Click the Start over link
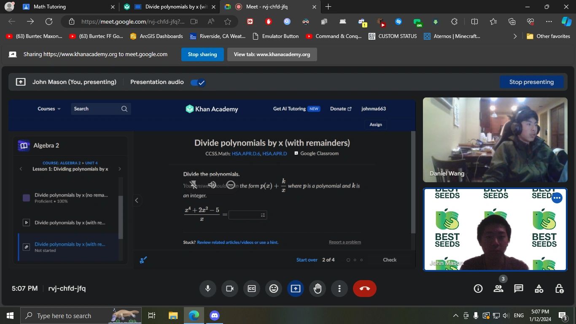 pyautogui.click(x=307, y=260)
